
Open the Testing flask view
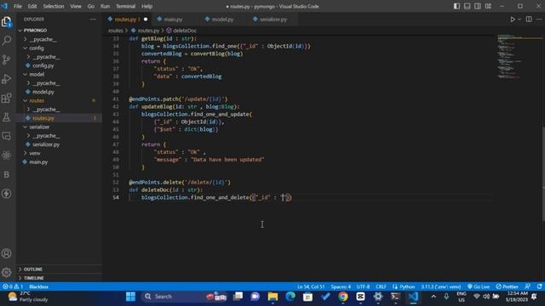click(7, 117)
